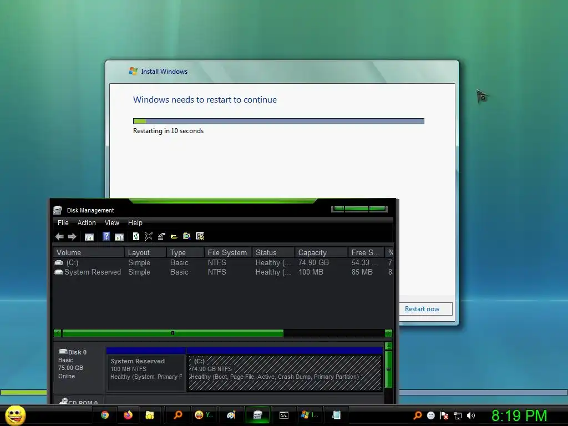This screenshot has height=426, width=568.
Task: Sort by the Type column header
Action: point(185,252)
